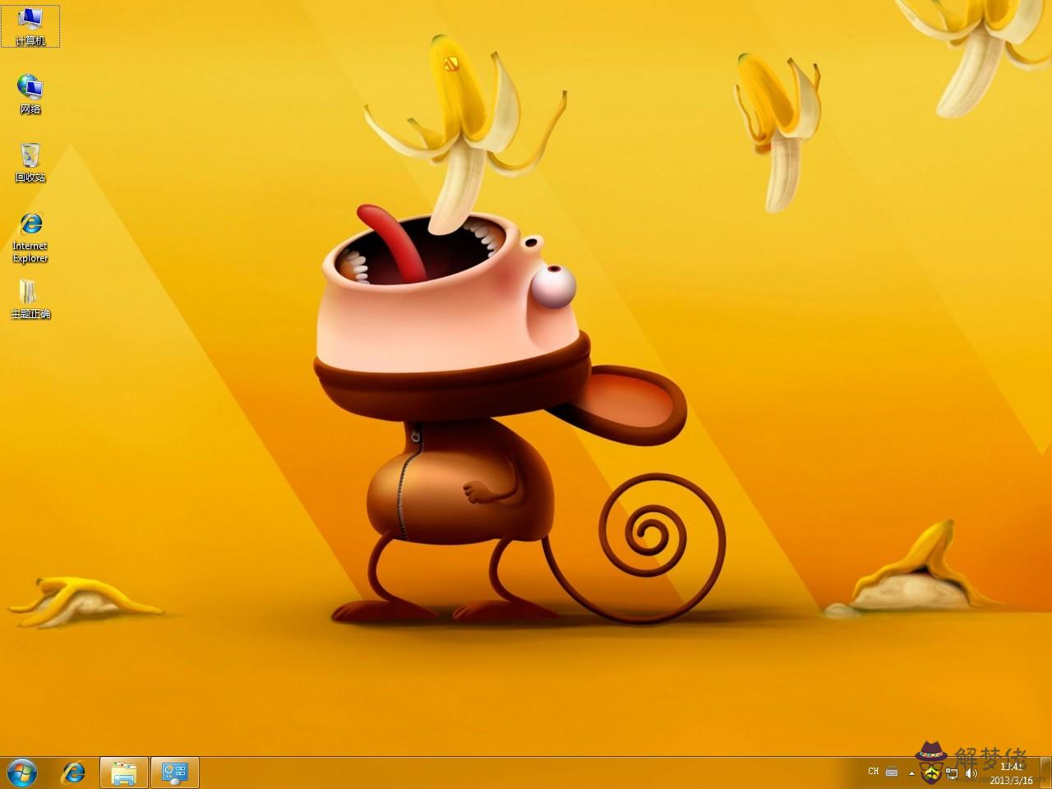Select the 网络 desktop icon
Image resolution: width=1052 pixels, height=789 pixels.
coord(30,95)
